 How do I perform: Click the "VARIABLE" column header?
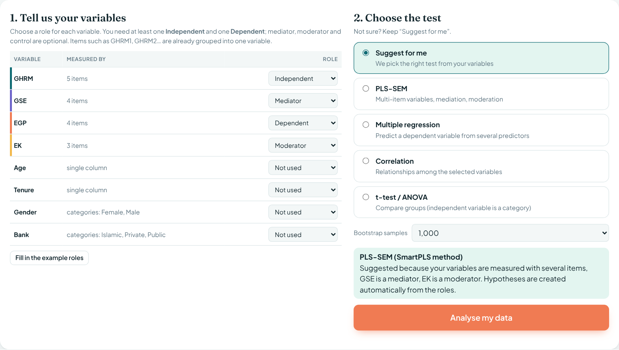coord(27,59)
